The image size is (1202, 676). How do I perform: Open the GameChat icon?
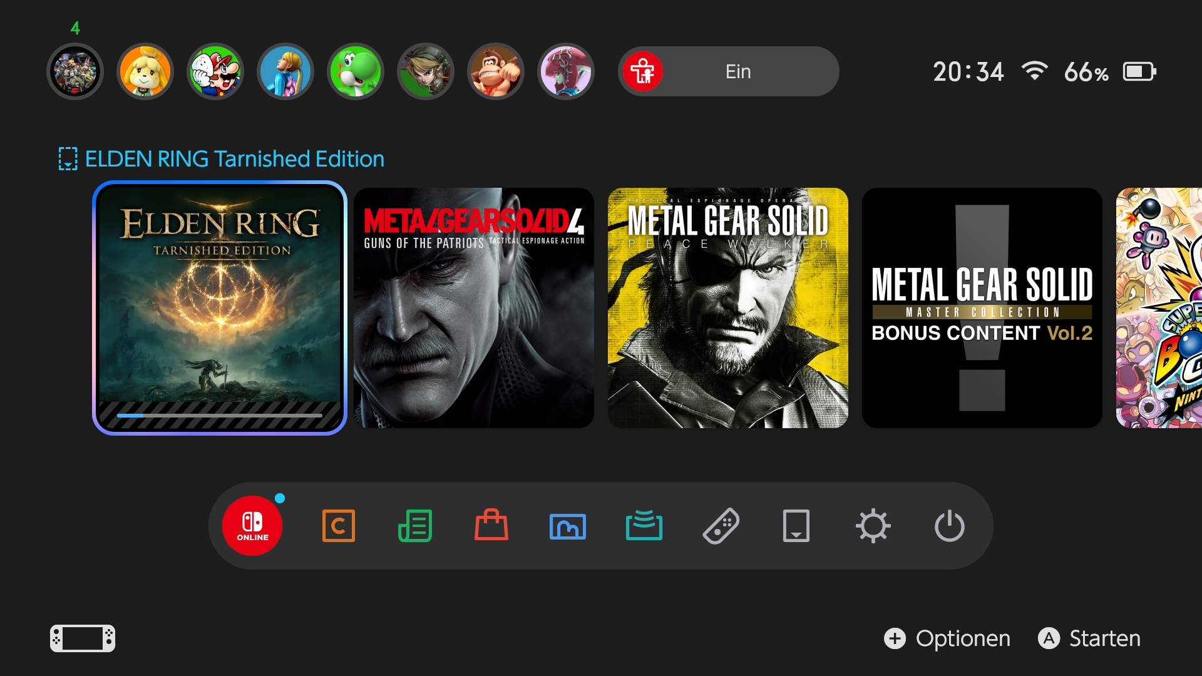[339, 526]
